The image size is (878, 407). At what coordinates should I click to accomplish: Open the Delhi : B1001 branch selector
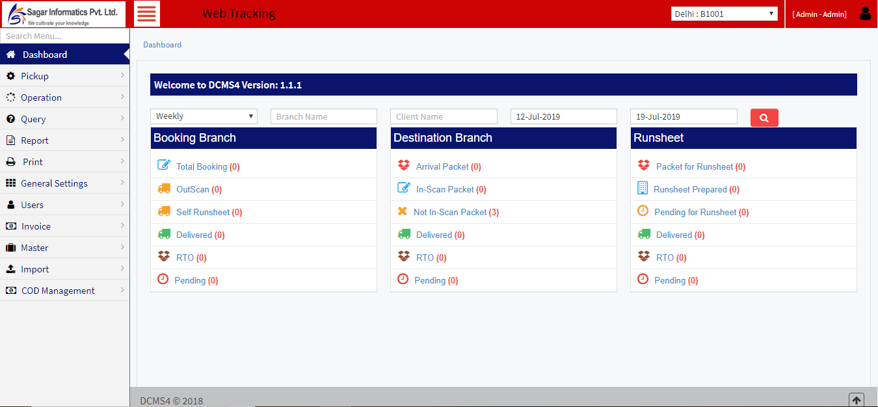[724, 13]
